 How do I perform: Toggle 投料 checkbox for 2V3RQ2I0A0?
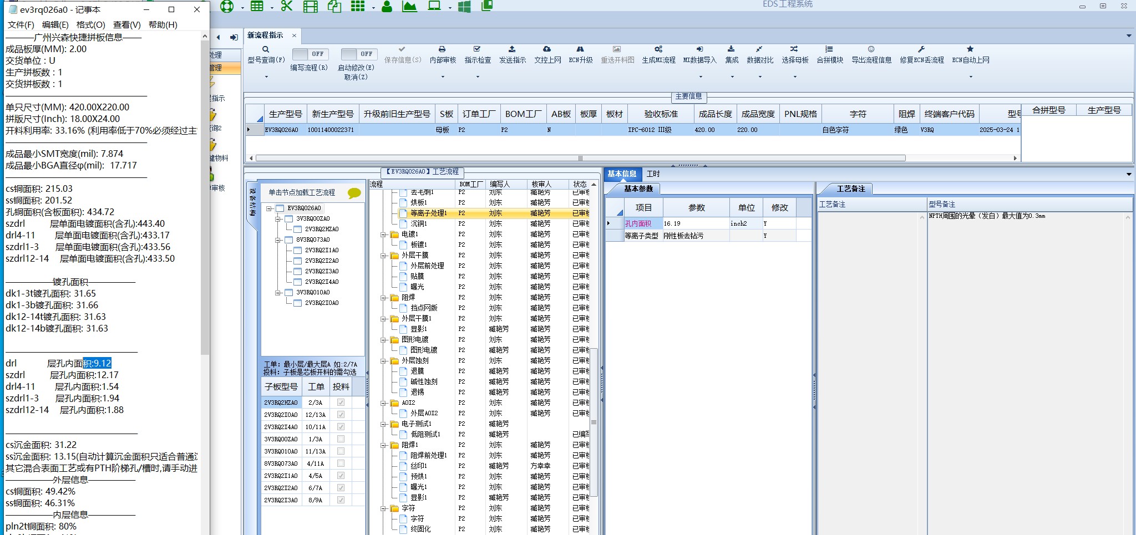click(341, 415)
